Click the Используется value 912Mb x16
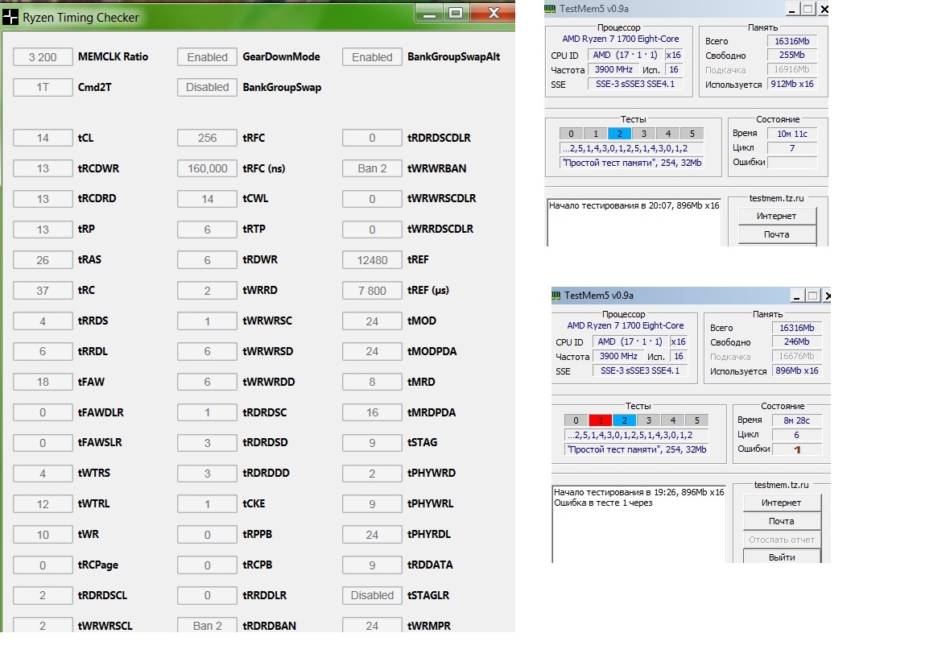 click(792, 84)
